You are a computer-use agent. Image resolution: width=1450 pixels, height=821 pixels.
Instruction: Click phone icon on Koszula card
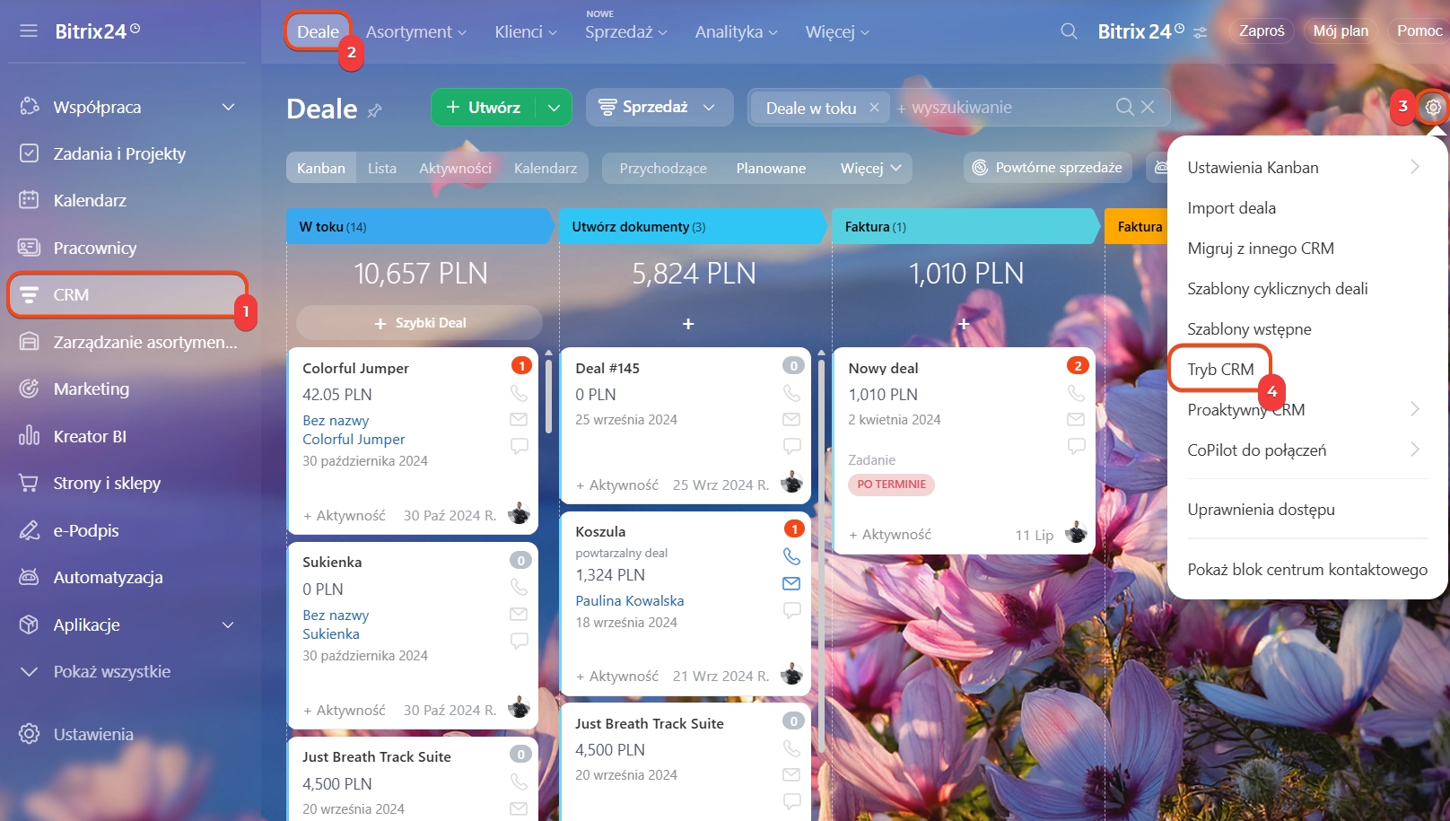tap(791, 556)
